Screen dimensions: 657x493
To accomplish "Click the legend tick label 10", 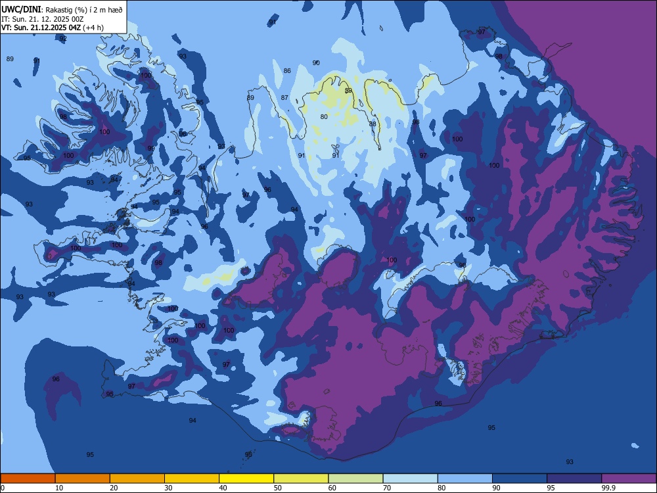I will coord(59,488).
